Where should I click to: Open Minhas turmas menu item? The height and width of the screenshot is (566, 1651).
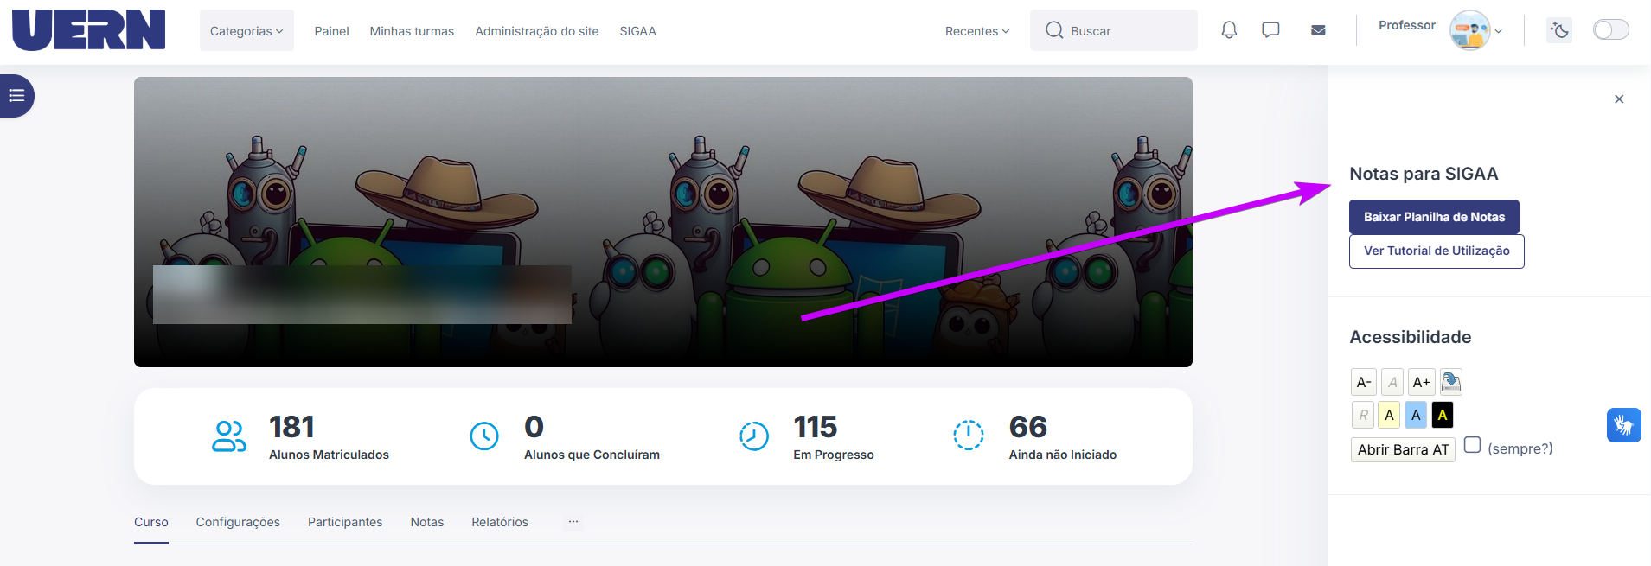pyautogui.click(x=412, y=31)
